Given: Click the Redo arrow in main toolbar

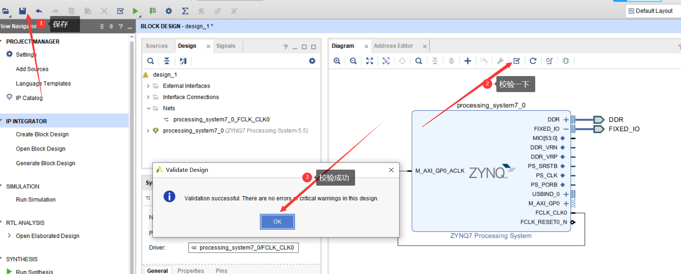Looking at the screenshot, I should 55,11.
